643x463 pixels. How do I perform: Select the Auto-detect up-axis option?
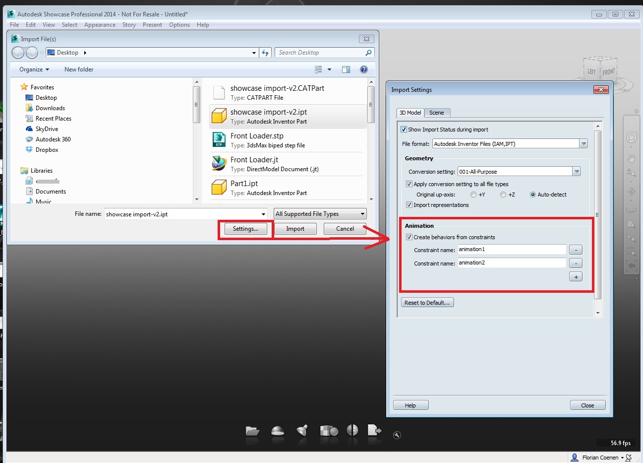[533, 195]
